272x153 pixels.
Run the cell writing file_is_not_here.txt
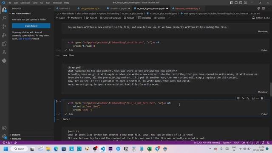(57, 101)
